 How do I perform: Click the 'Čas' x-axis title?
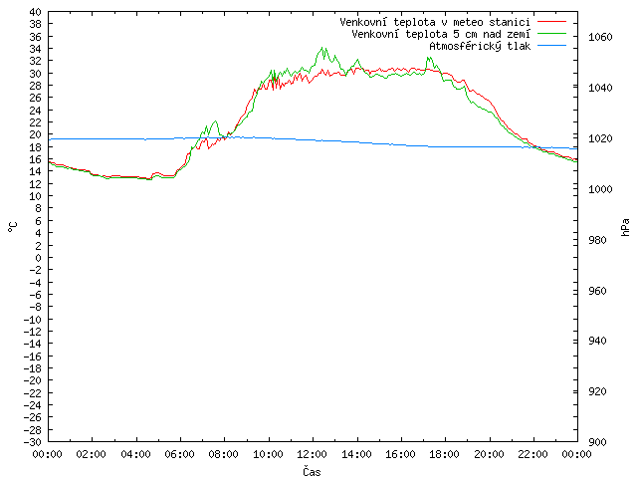[312, 471]
